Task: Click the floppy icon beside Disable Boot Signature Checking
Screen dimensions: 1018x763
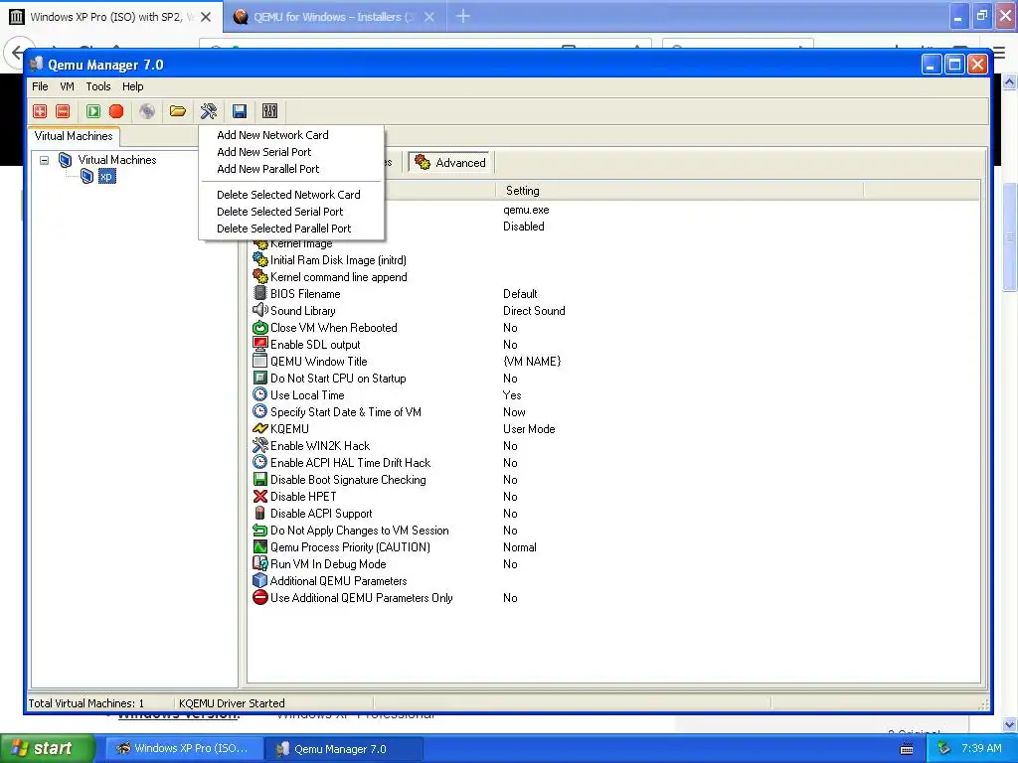Action: tap(260, 480)
